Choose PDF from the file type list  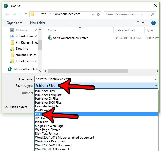38,114
